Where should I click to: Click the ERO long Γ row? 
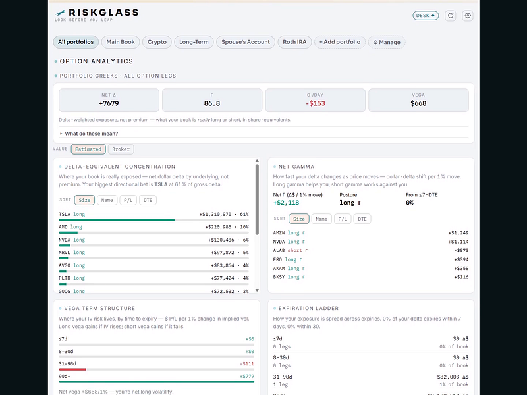[371, 259]
